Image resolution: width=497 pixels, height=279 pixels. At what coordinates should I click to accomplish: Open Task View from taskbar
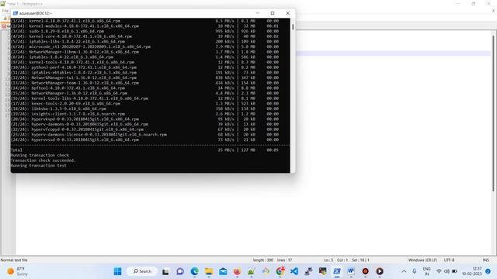(165, 271)
